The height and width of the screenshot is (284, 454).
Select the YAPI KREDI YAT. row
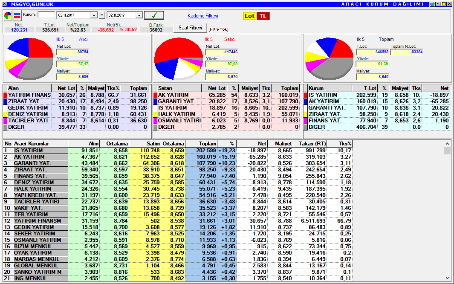177,195
